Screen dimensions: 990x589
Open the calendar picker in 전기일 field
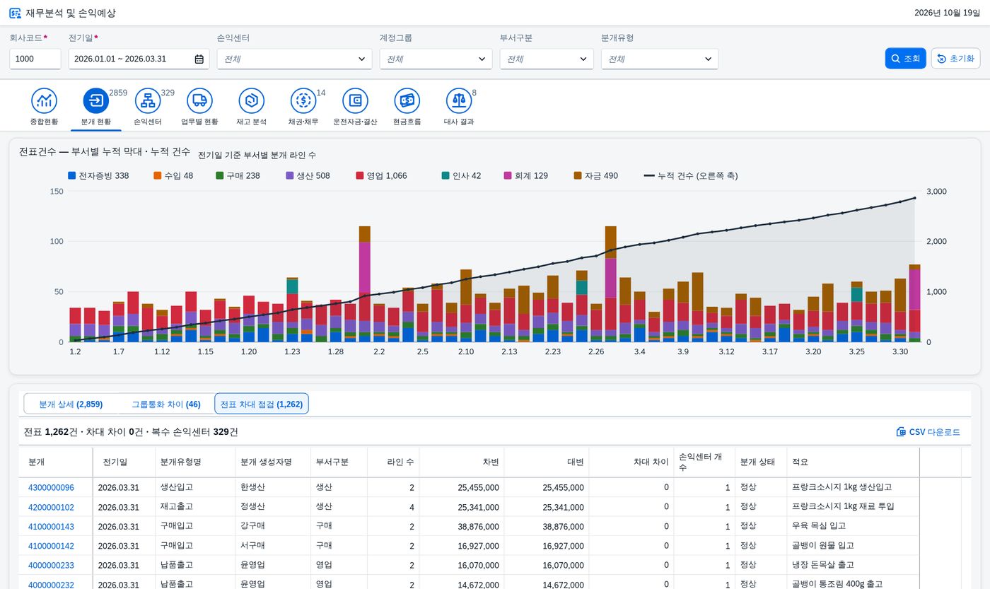[199, 59]
